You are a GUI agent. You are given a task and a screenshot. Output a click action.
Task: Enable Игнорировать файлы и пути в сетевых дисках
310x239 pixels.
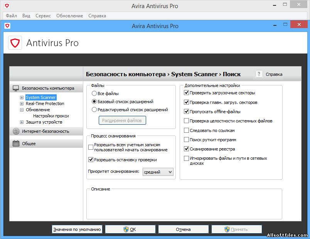click(x=186, y=158)
